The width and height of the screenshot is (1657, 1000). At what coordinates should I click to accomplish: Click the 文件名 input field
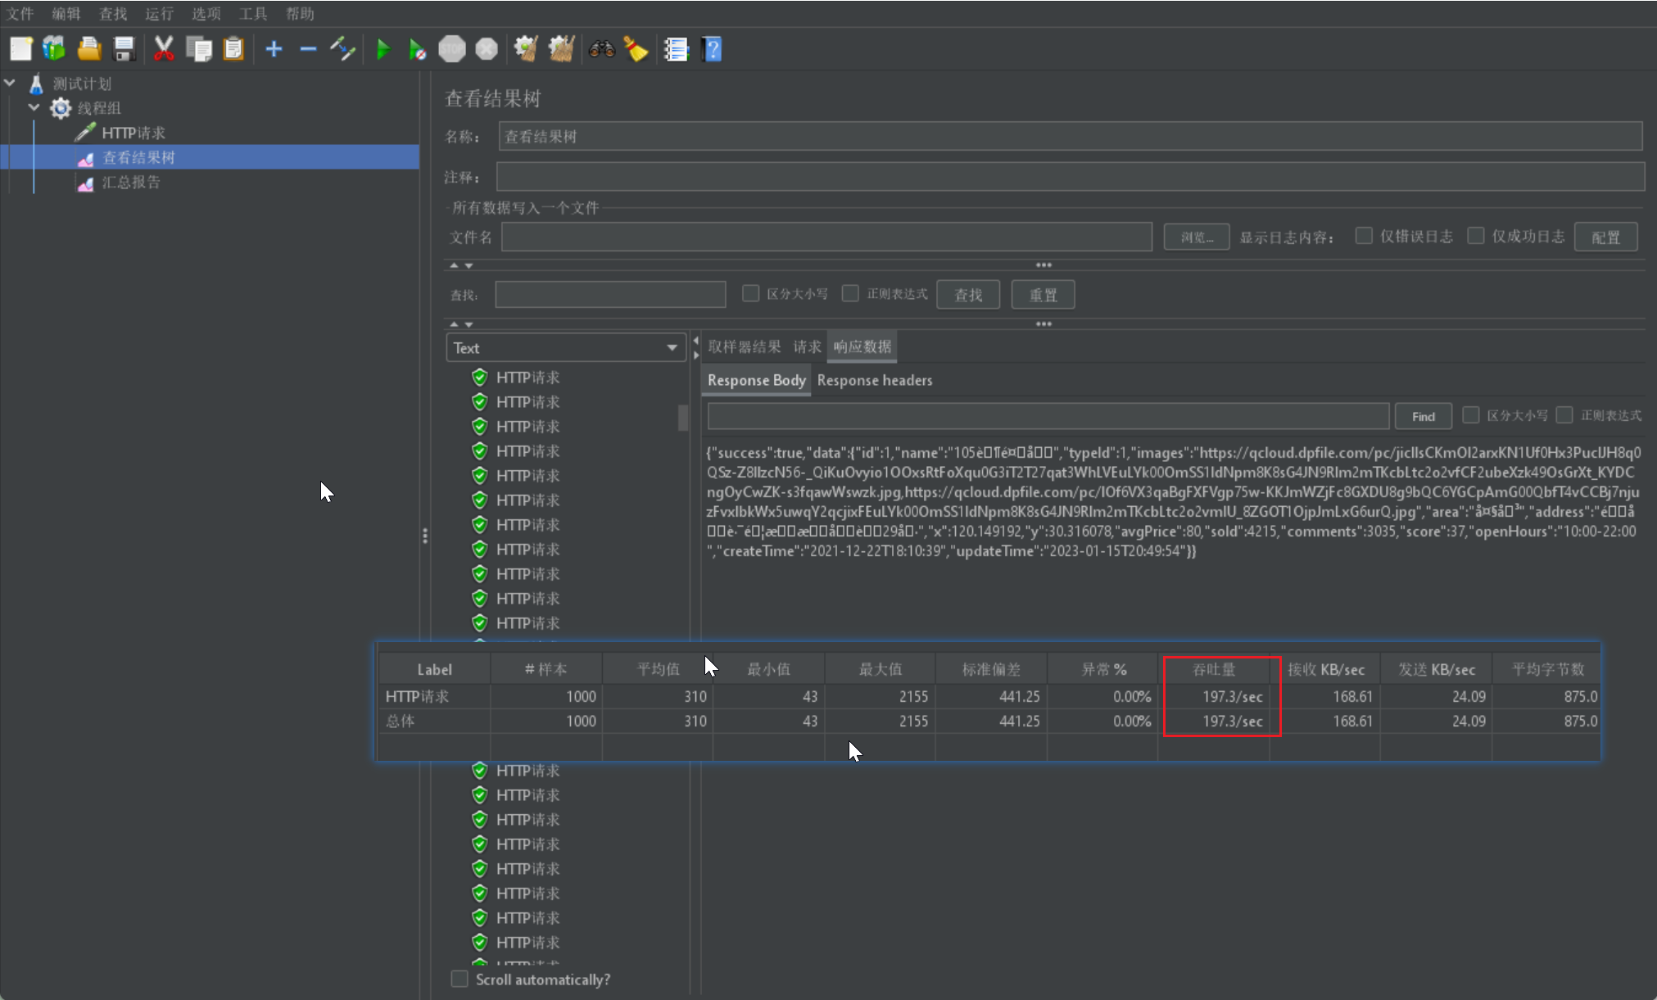pos(827,236)
